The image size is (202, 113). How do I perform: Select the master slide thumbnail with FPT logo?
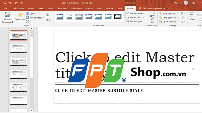coord(18,35)
